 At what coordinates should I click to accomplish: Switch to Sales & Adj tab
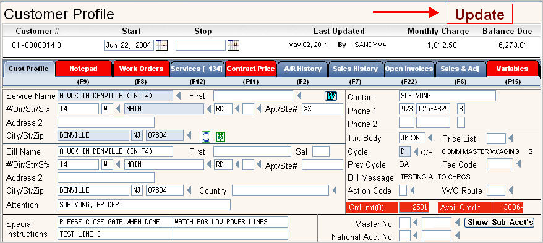point(460,69)
